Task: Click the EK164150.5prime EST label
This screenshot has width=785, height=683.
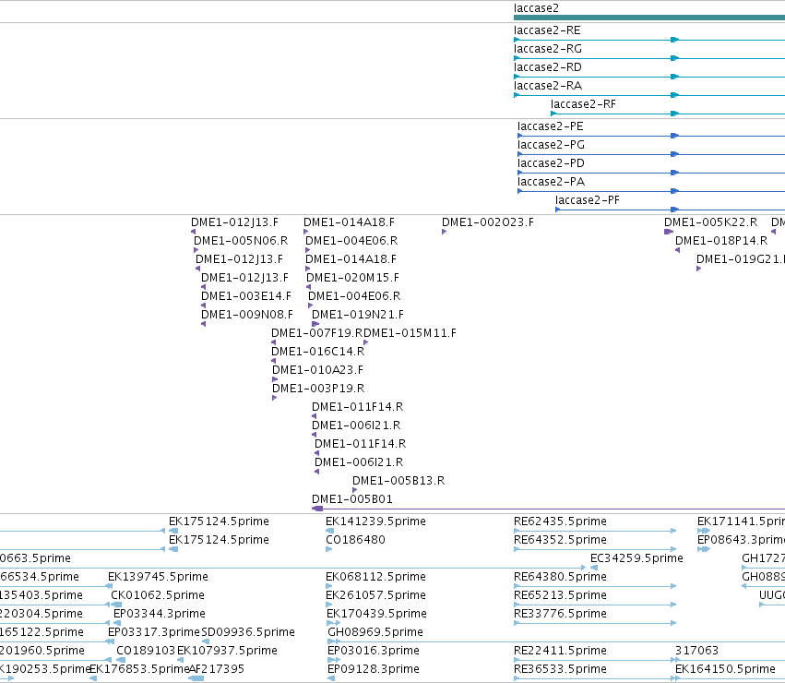Action: 725,669
